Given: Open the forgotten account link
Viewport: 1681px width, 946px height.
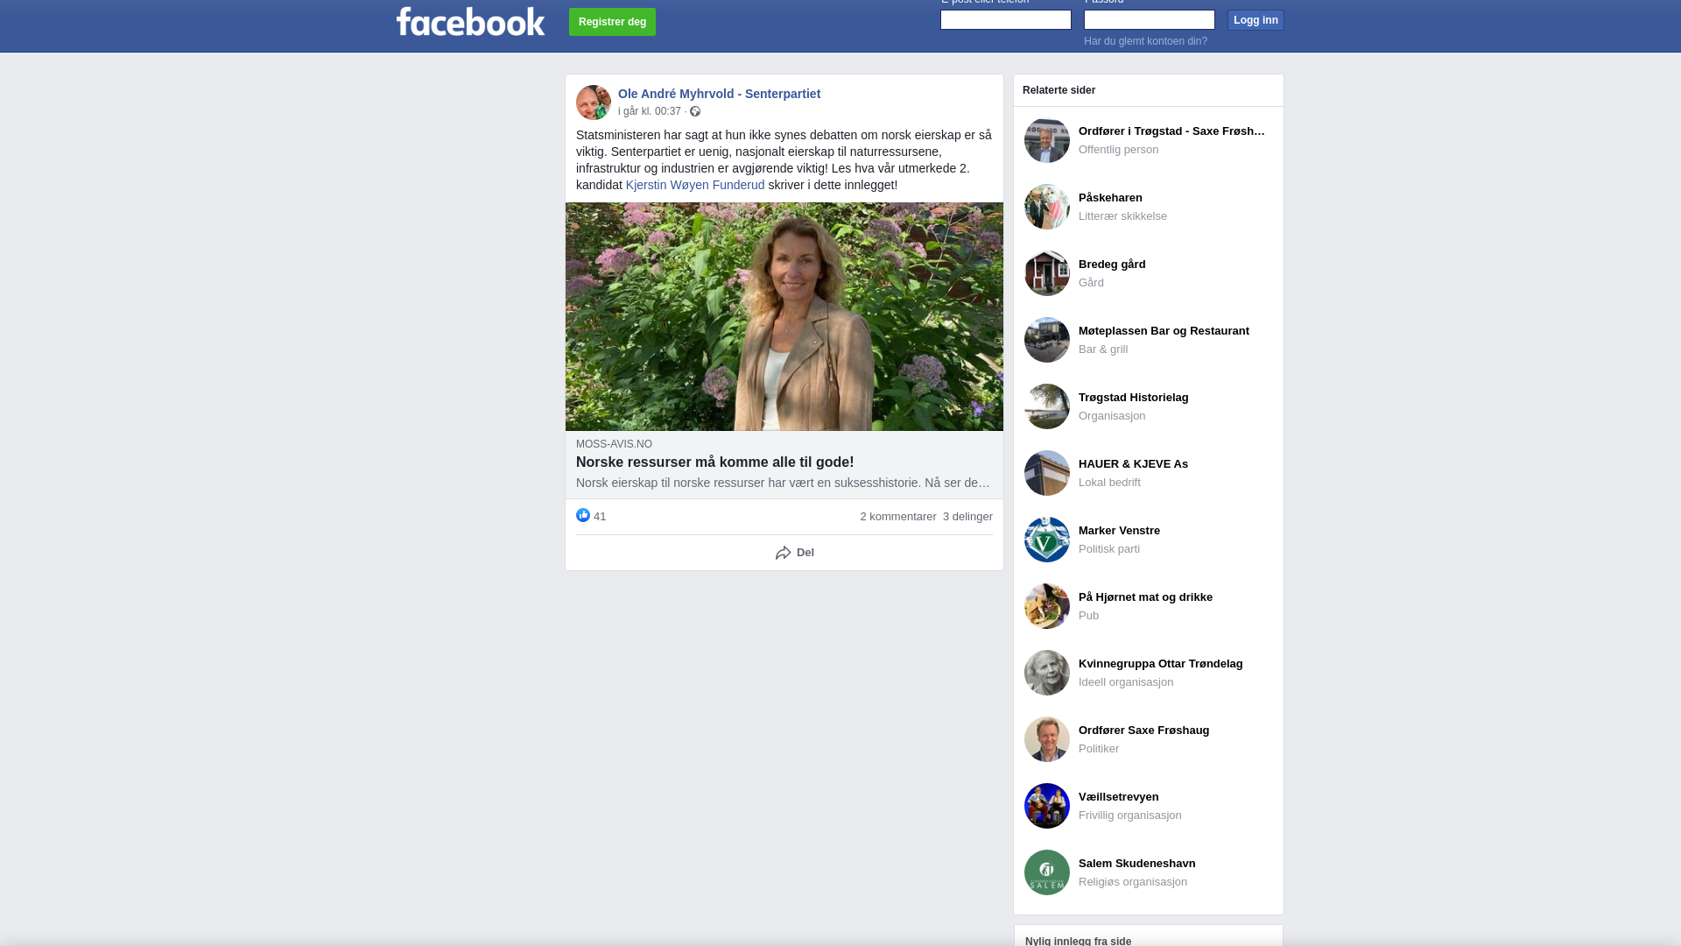Looking at the screenshot, I should coord(1145,41).
